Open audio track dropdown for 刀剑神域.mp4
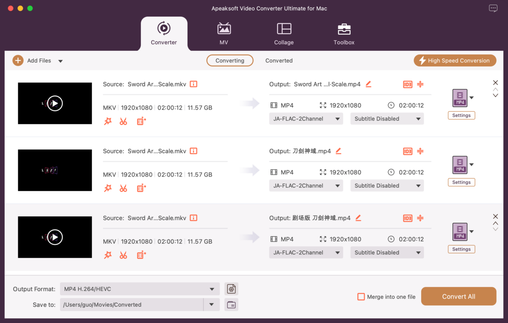Image resolution: width=508 pixels, height=323 pixels. pyautogui.click(x=306, y=186)
